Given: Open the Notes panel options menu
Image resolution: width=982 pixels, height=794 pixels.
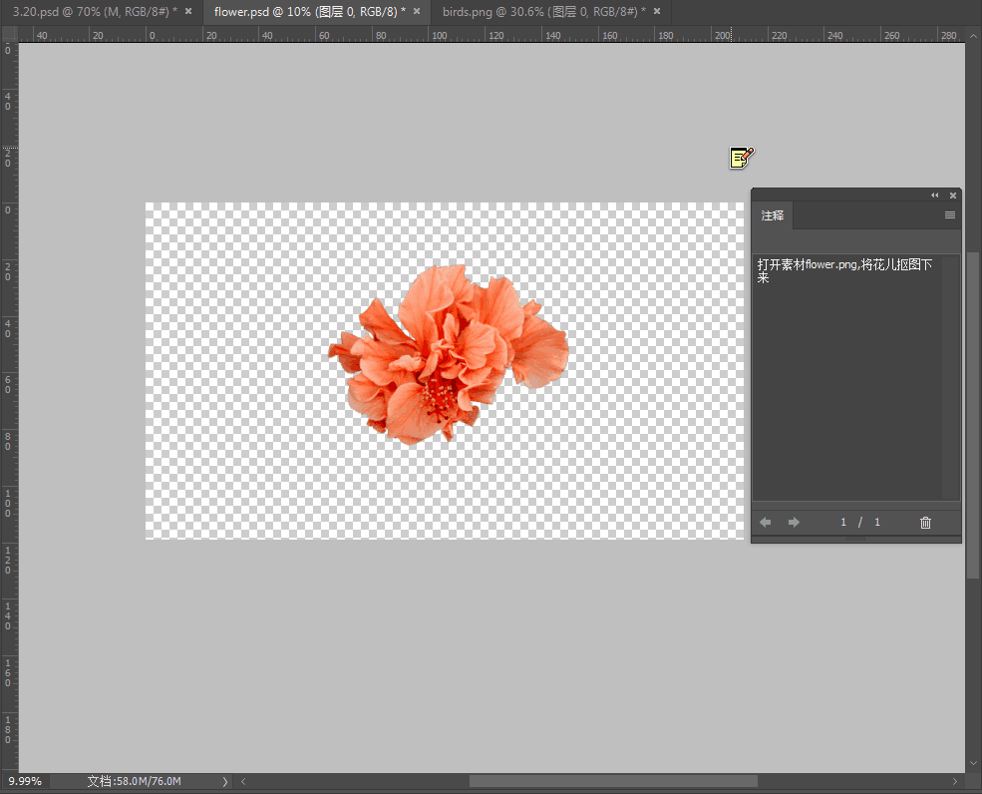Looking at the screenshot, I should [x=950, y=215].
